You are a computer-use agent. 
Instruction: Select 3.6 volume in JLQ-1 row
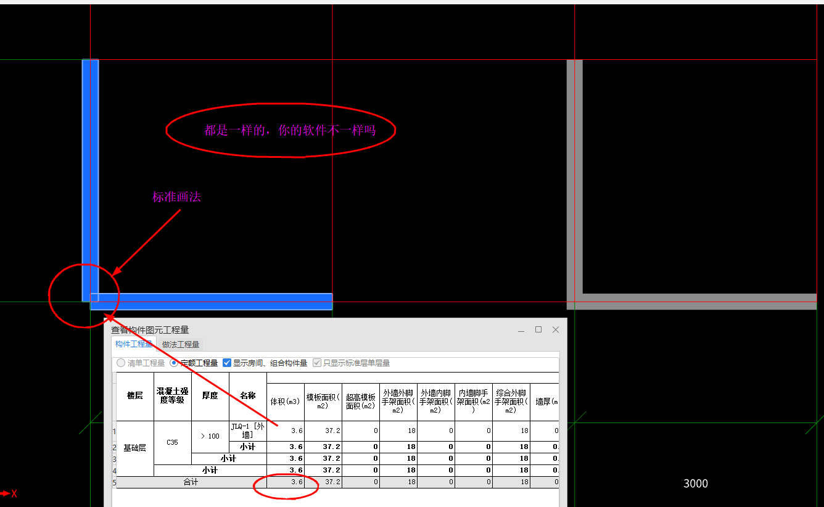click(x=286, y=431)
